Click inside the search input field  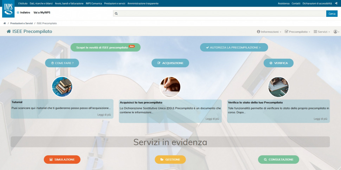point(220,13)
